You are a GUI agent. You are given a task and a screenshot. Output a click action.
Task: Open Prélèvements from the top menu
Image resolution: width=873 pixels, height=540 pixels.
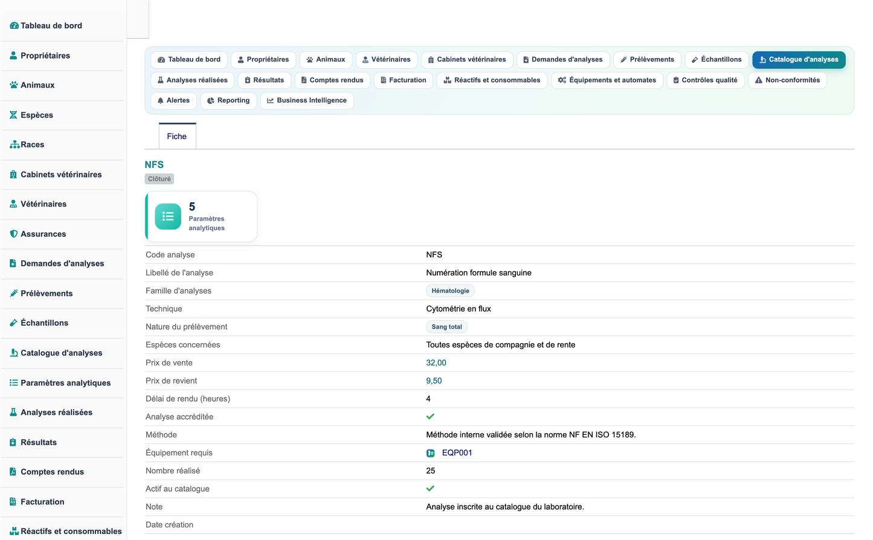pos(647,60)
